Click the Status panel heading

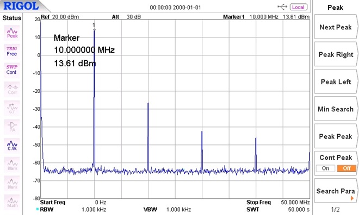tap(11, 18)
